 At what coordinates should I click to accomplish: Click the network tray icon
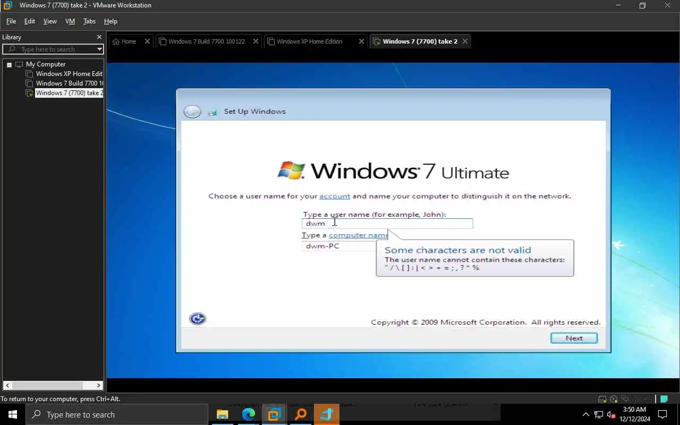[x=599, y=414]
